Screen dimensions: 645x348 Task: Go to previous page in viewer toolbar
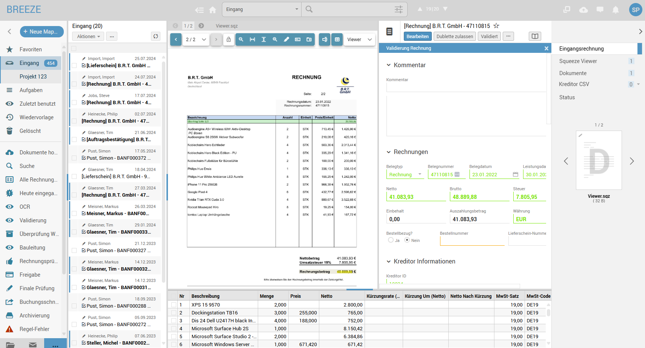[176, 39]
